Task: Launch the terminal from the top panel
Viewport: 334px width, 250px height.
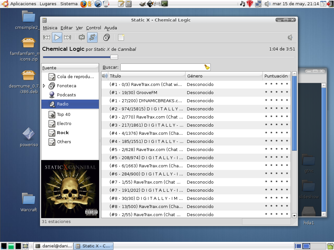Action: (x=164, y=4)
